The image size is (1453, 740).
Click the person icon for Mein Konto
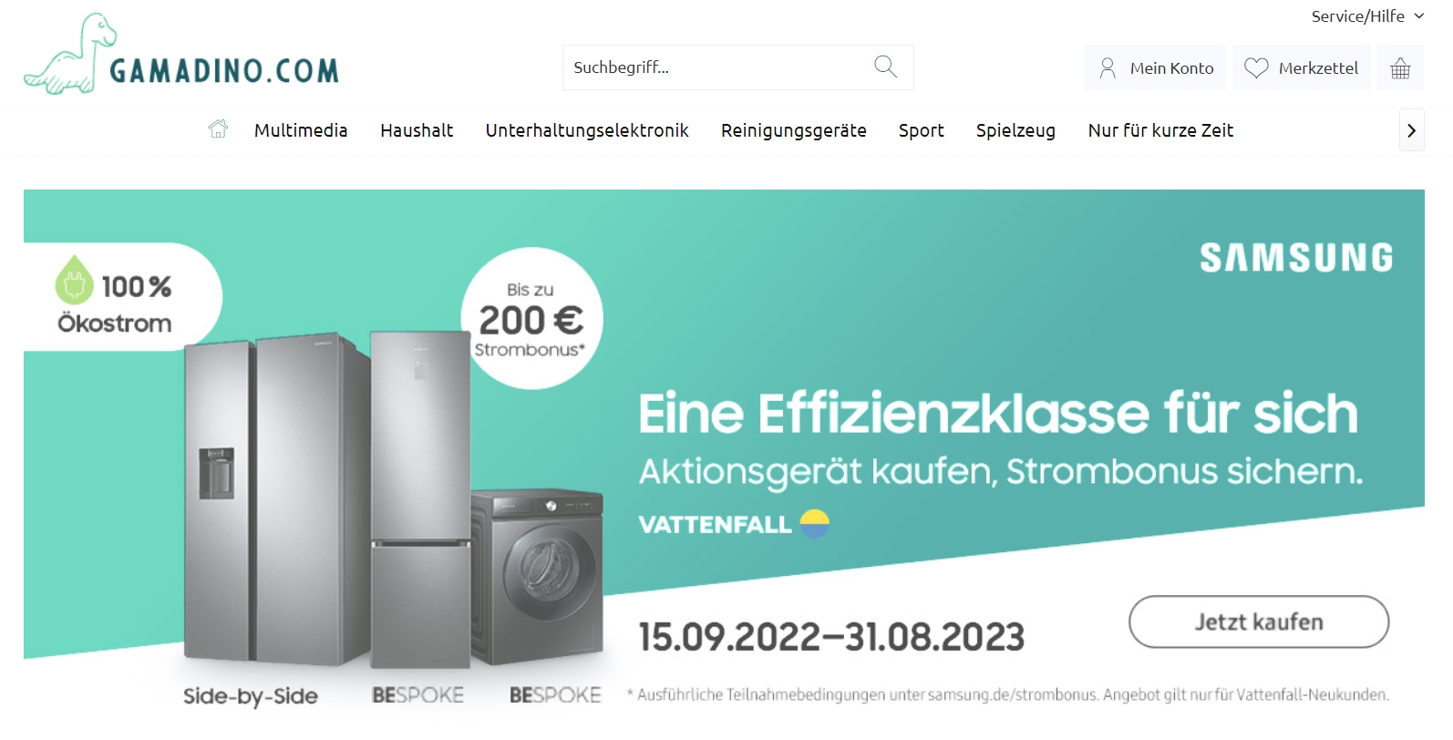point(1108,68)
